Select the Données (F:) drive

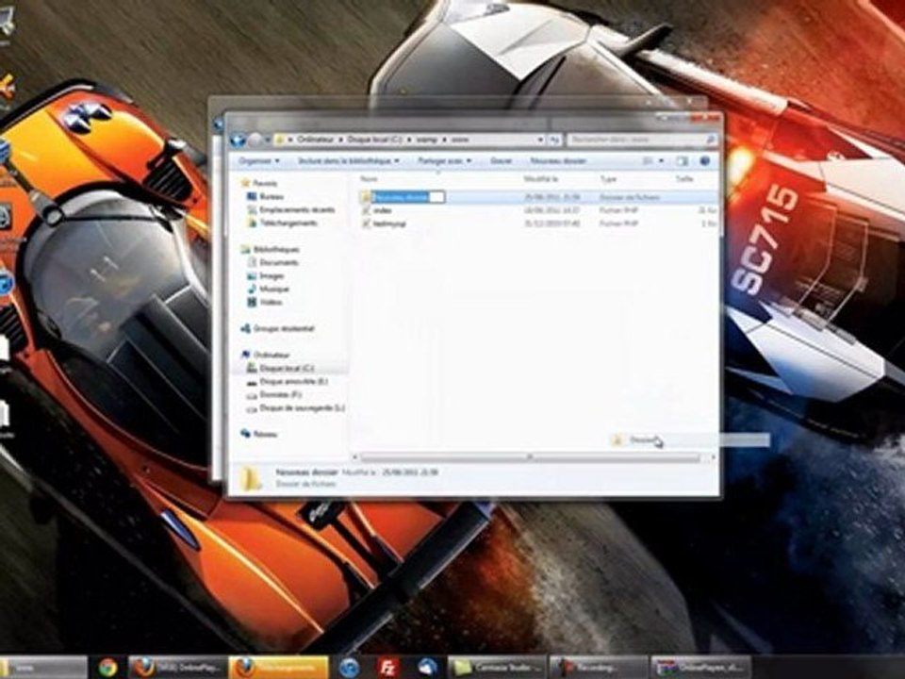(x=281, y=395)
